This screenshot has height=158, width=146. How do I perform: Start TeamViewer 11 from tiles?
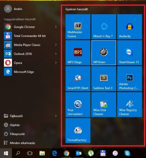tap(130, 53)
